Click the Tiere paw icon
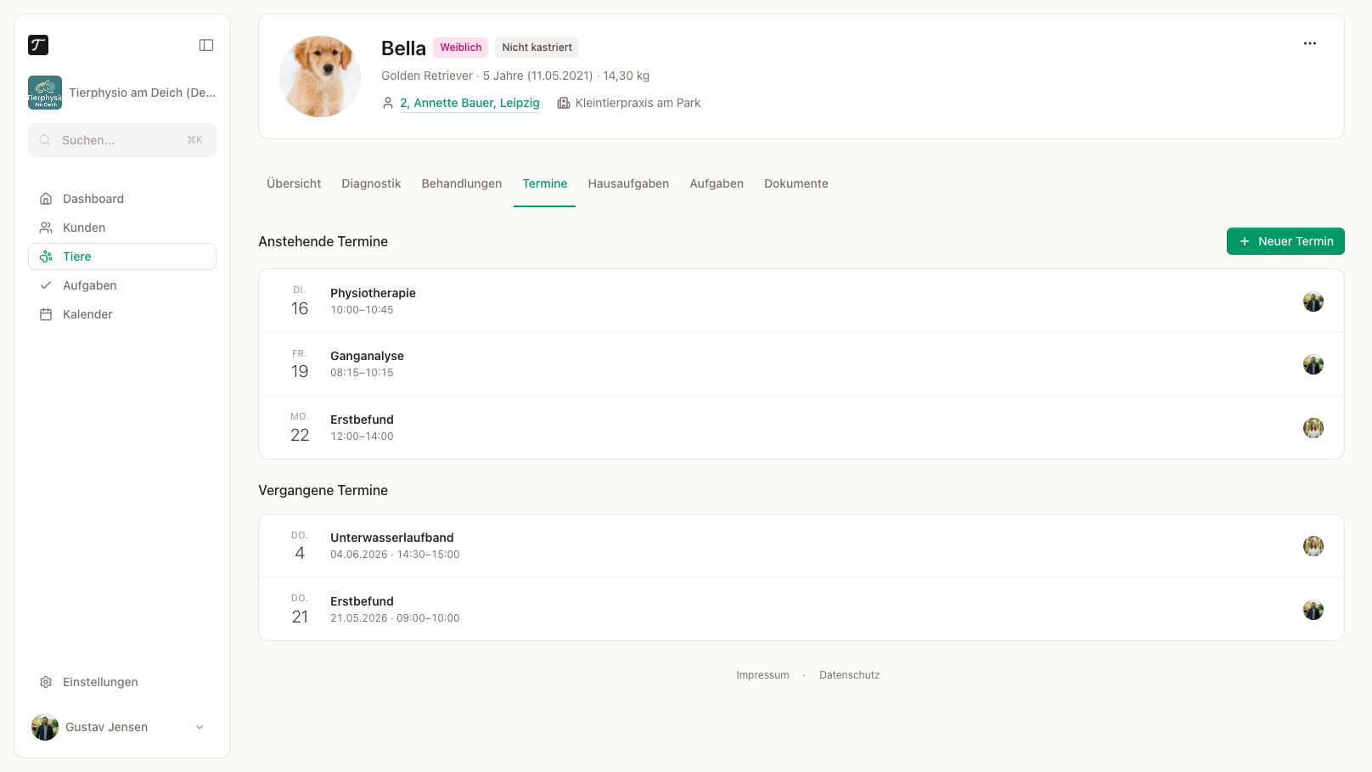 point(46,256)
